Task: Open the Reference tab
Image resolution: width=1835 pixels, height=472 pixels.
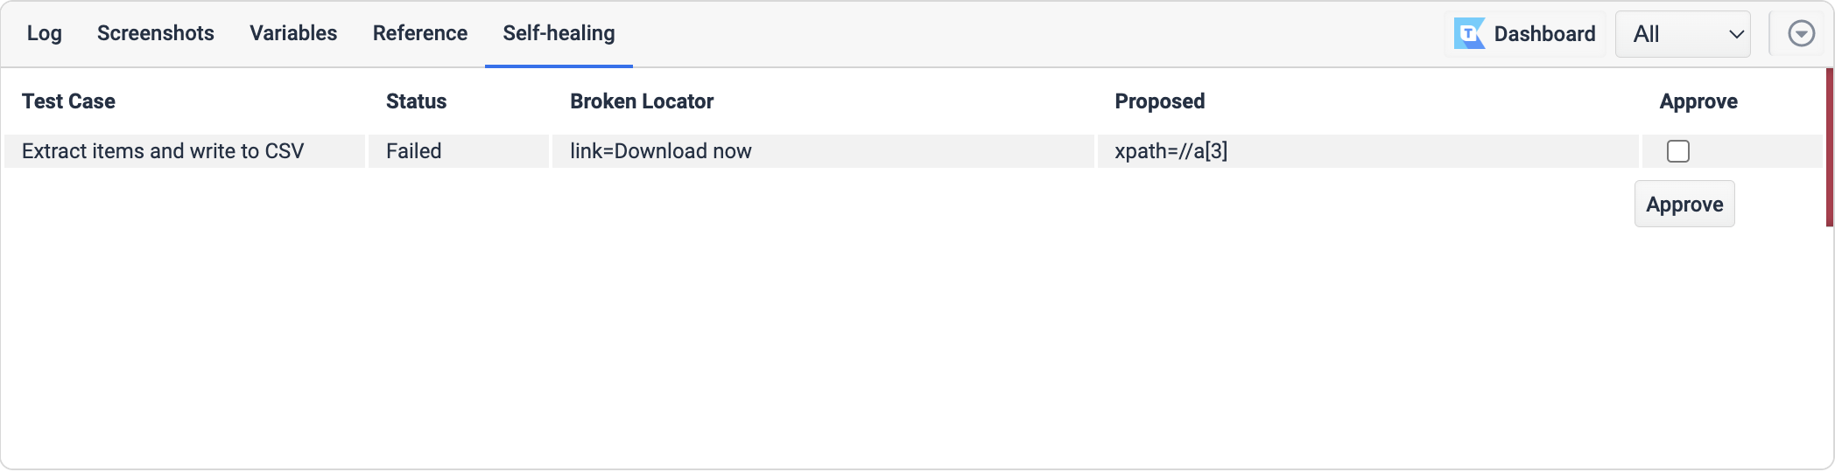Action: pyautogui.click(x=420, y=33)
